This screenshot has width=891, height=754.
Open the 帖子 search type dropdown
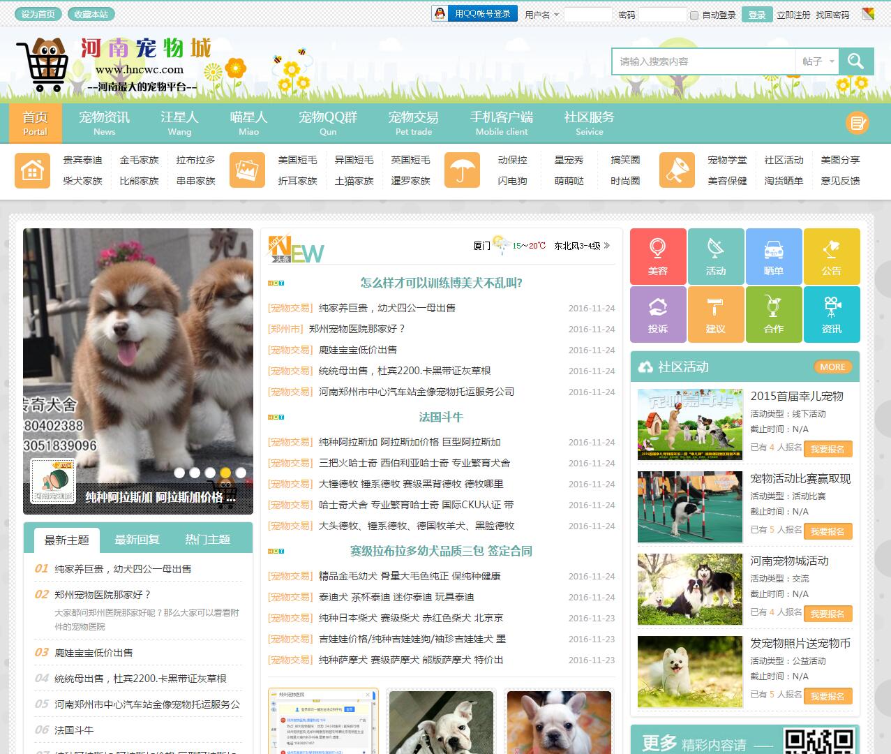(x=818, y=61)
